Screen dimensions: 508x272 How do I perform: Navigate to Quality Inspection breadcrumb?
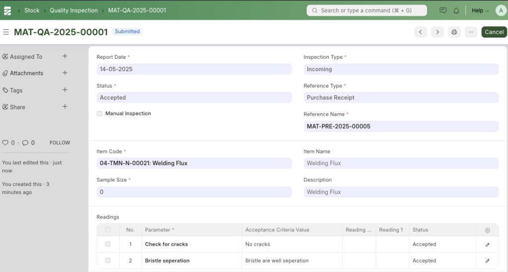[x=73, y=10]
